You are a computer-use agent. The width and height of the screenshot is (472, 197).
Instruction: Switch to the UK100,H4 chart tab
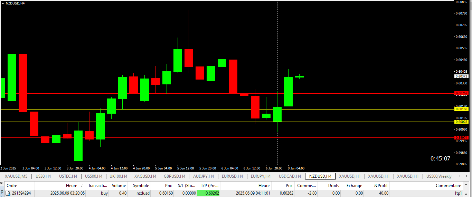click(118, 176)
